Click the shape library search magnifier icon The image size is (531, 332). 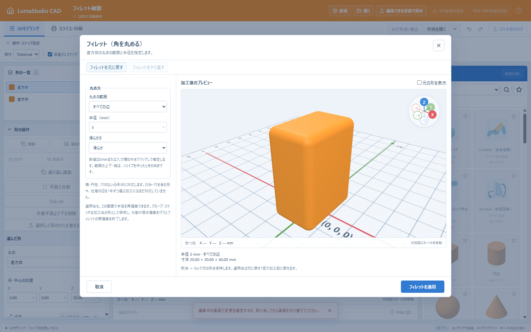pyautogui.click(x=506, y=90)
